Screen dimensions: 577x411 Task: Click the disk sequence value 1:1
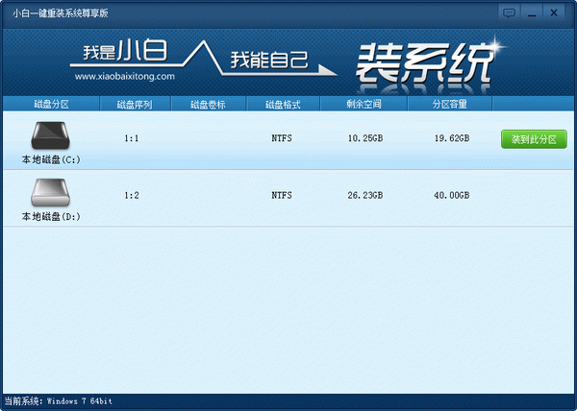point(132,138)
